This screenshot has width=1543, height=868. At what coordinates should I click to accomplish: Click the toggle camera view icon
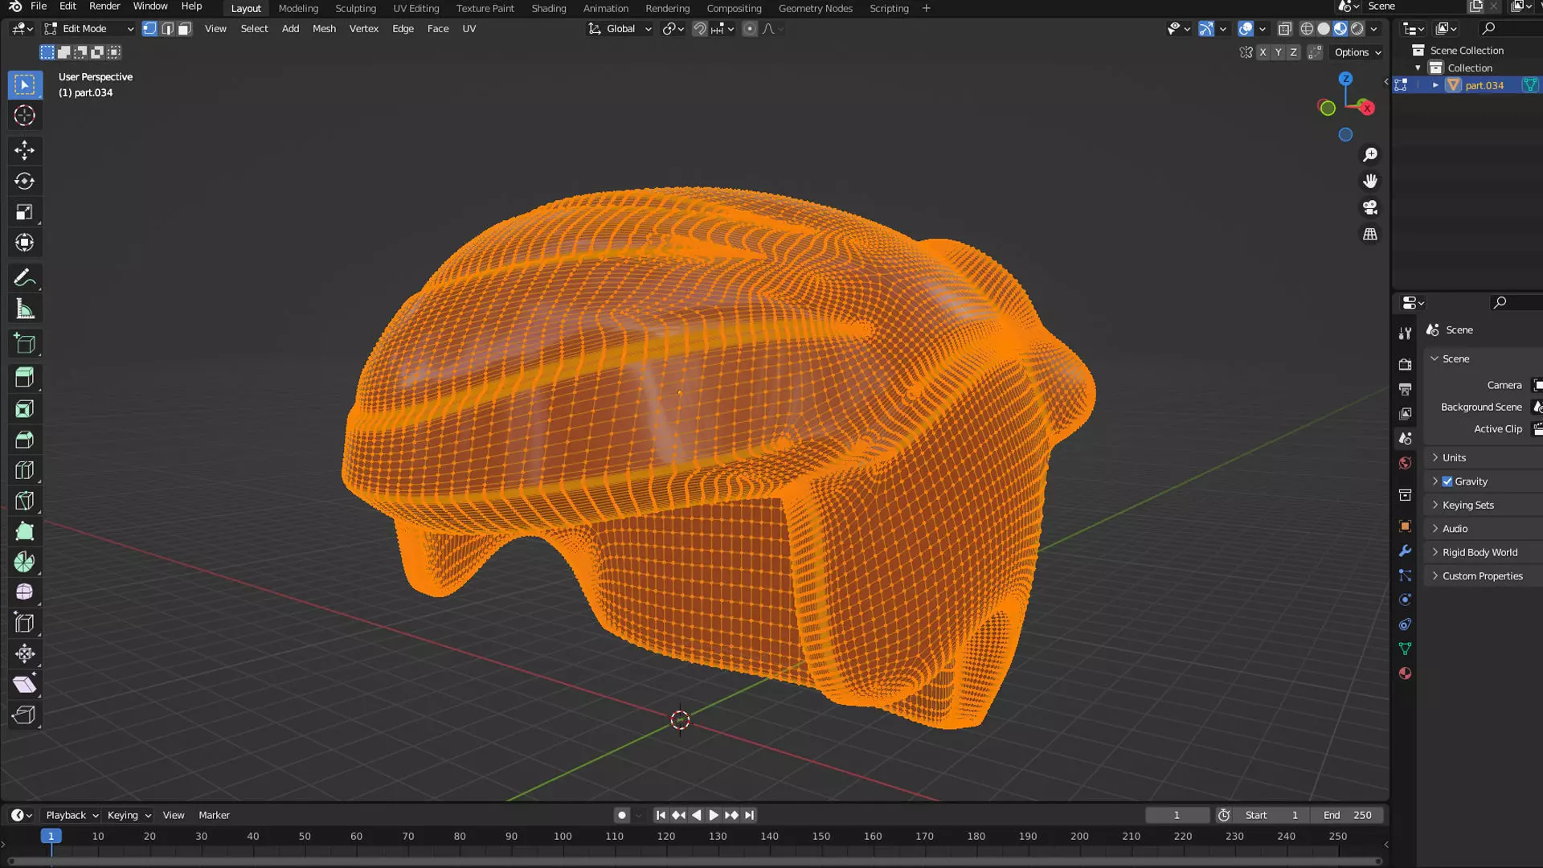[1370, 207]
